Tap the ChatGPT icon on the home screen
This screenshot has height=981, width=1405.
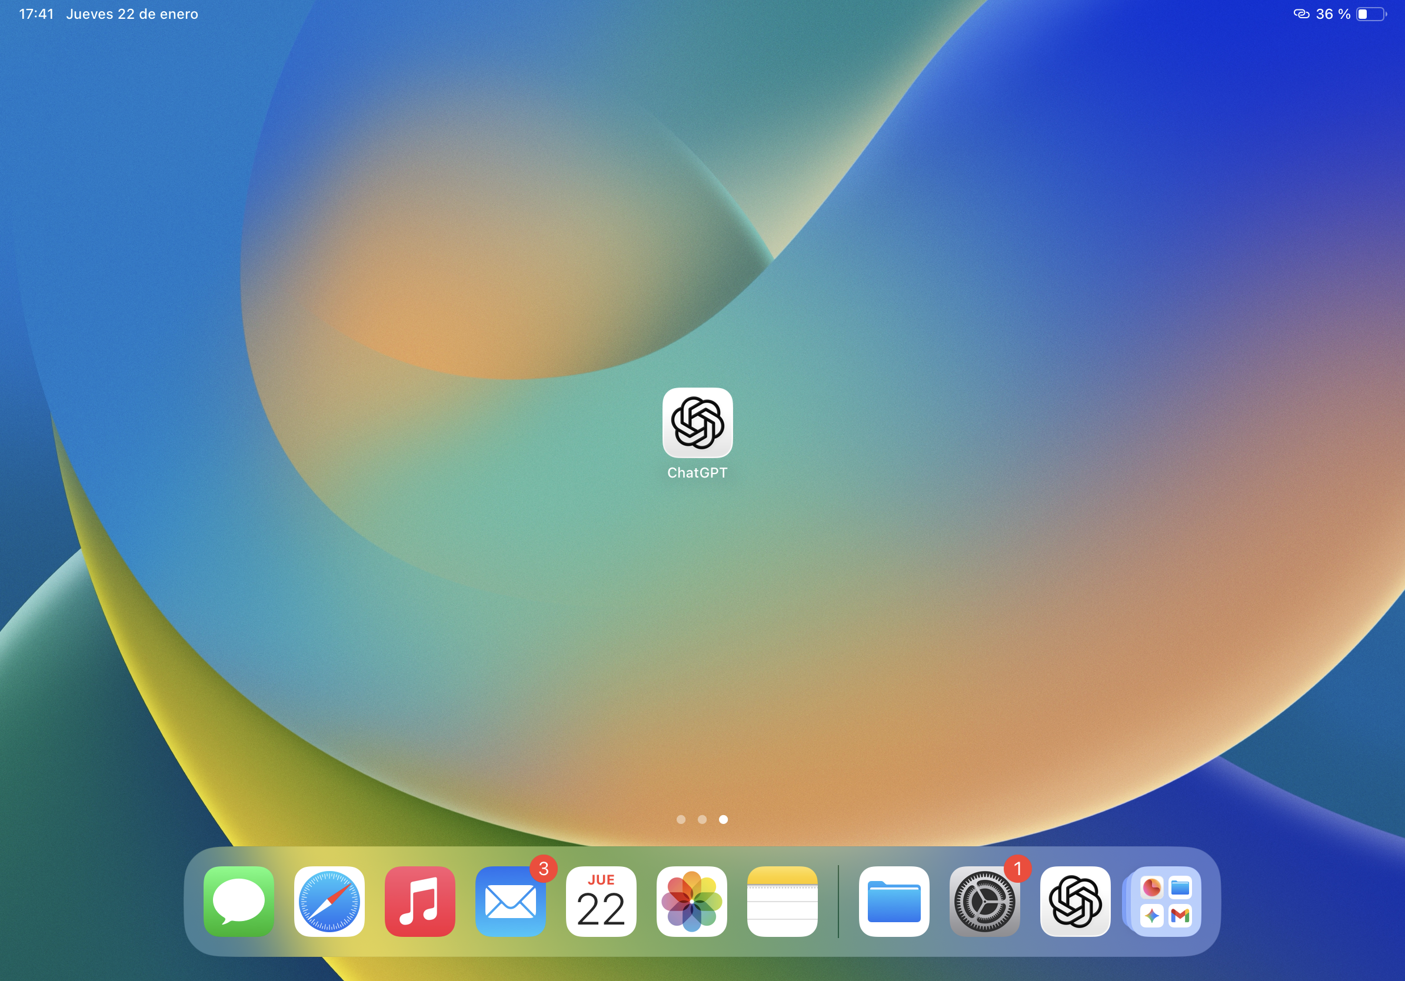(698, 423)
